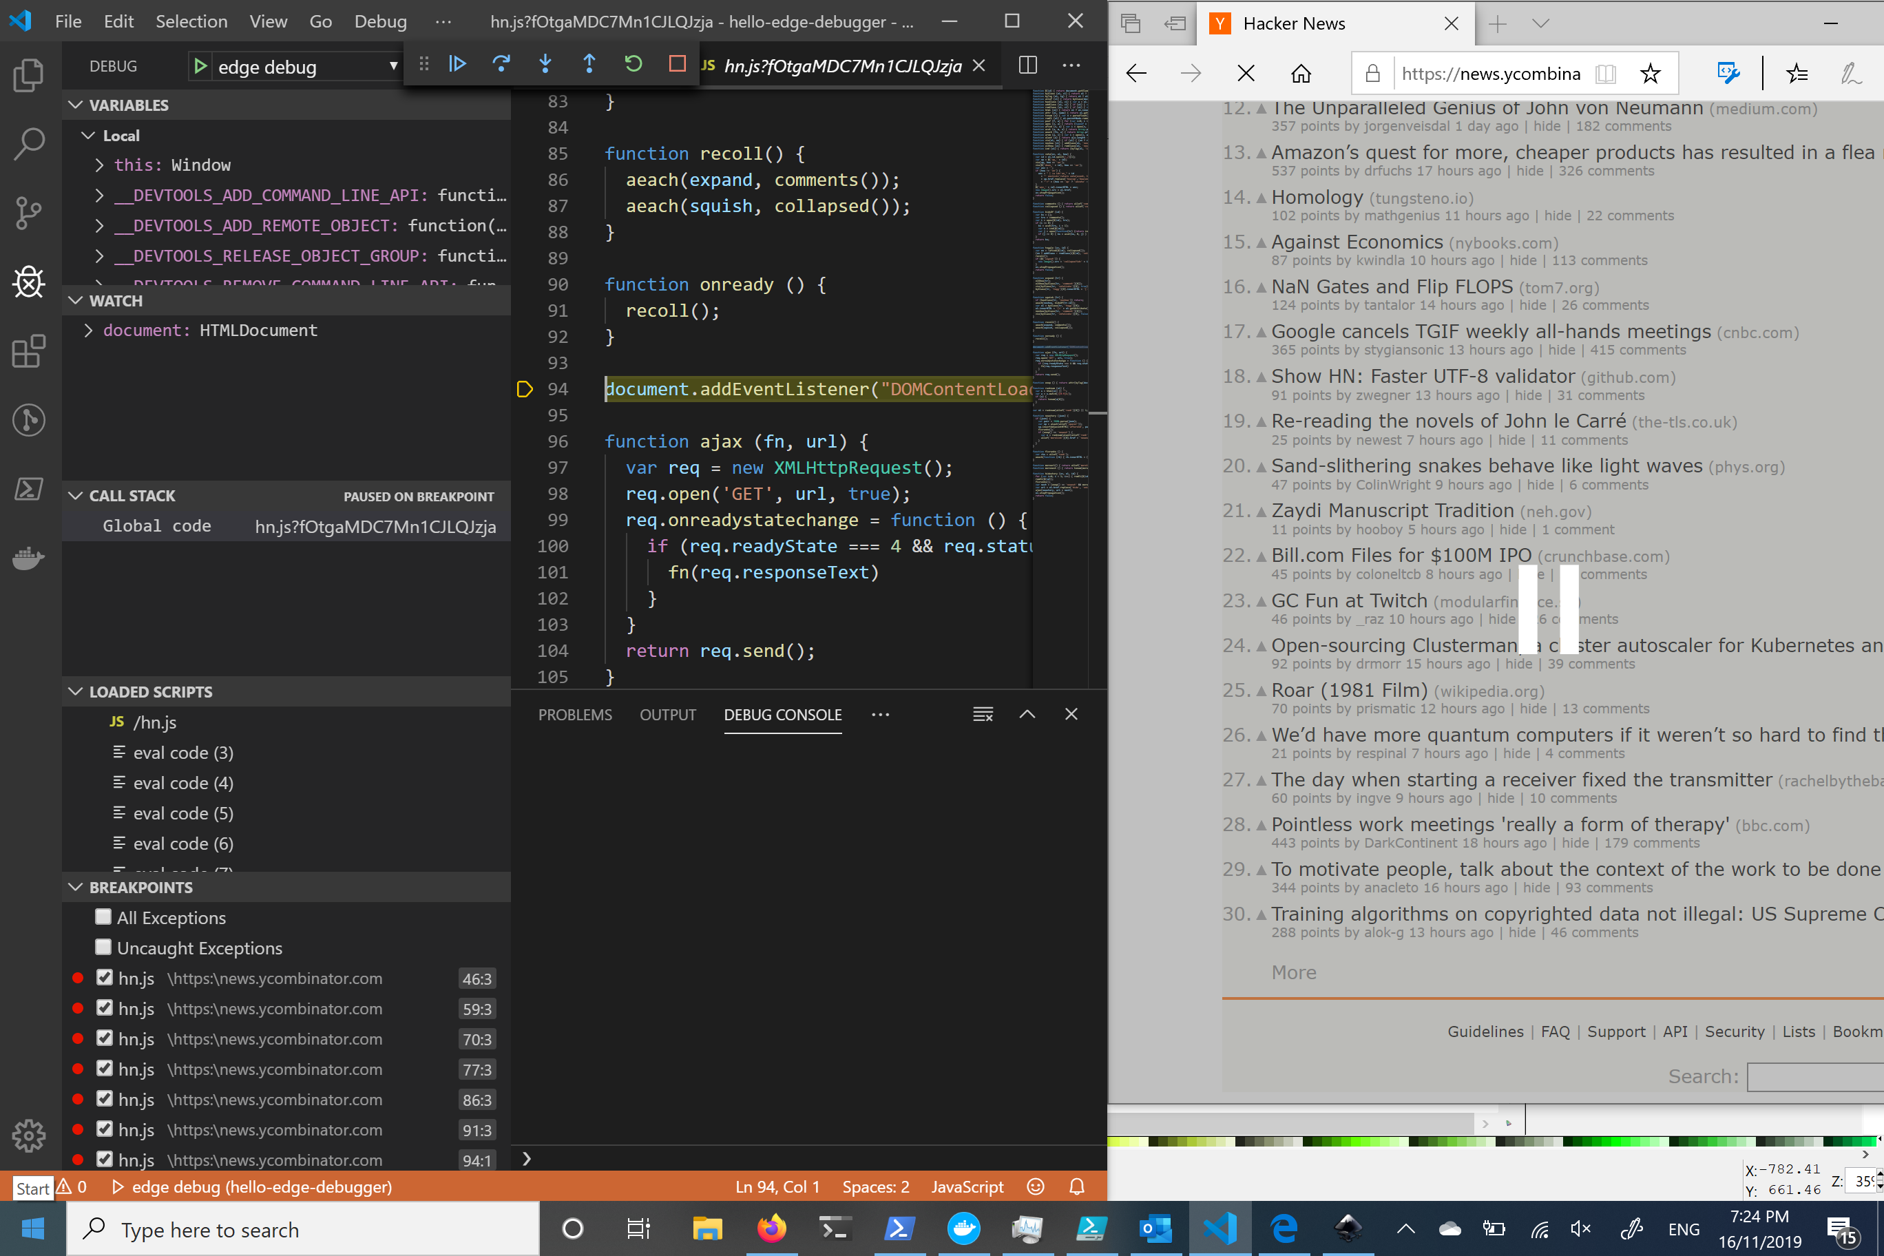Open Firefox from the taskbar

pyautogui.click(x=771, y=1228)
